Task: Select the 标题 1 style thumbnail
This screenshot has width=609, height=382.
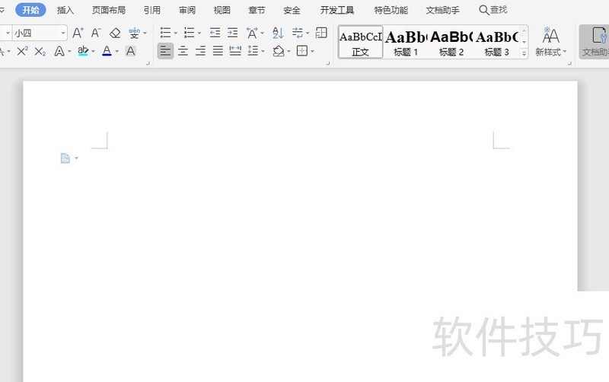Action: [x=406, y=42]
